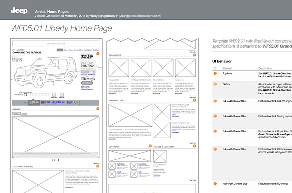This screenshot has height=193, width=292.
Task: Select the first (selected) exterior color swatch
Action: click(25, 94)
